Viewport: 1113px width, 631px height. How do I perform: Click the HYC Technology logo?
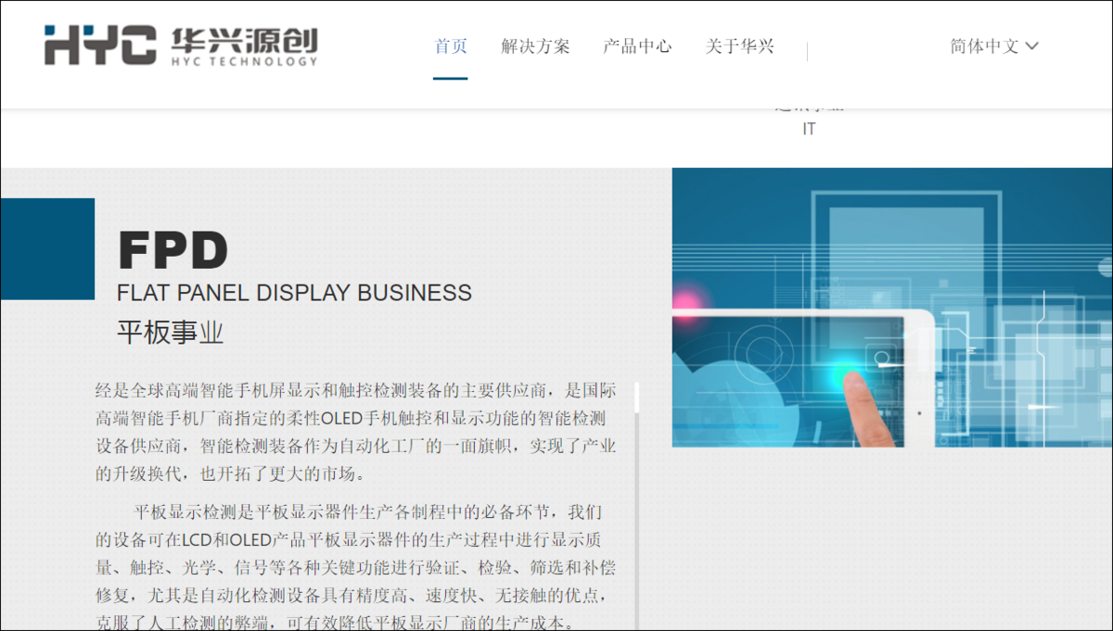coord(181,46)
